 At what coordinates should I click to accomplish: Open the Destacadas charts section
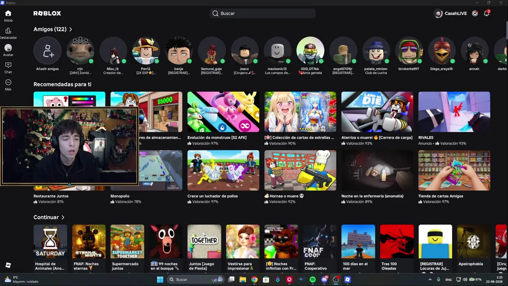coord(8,33)
